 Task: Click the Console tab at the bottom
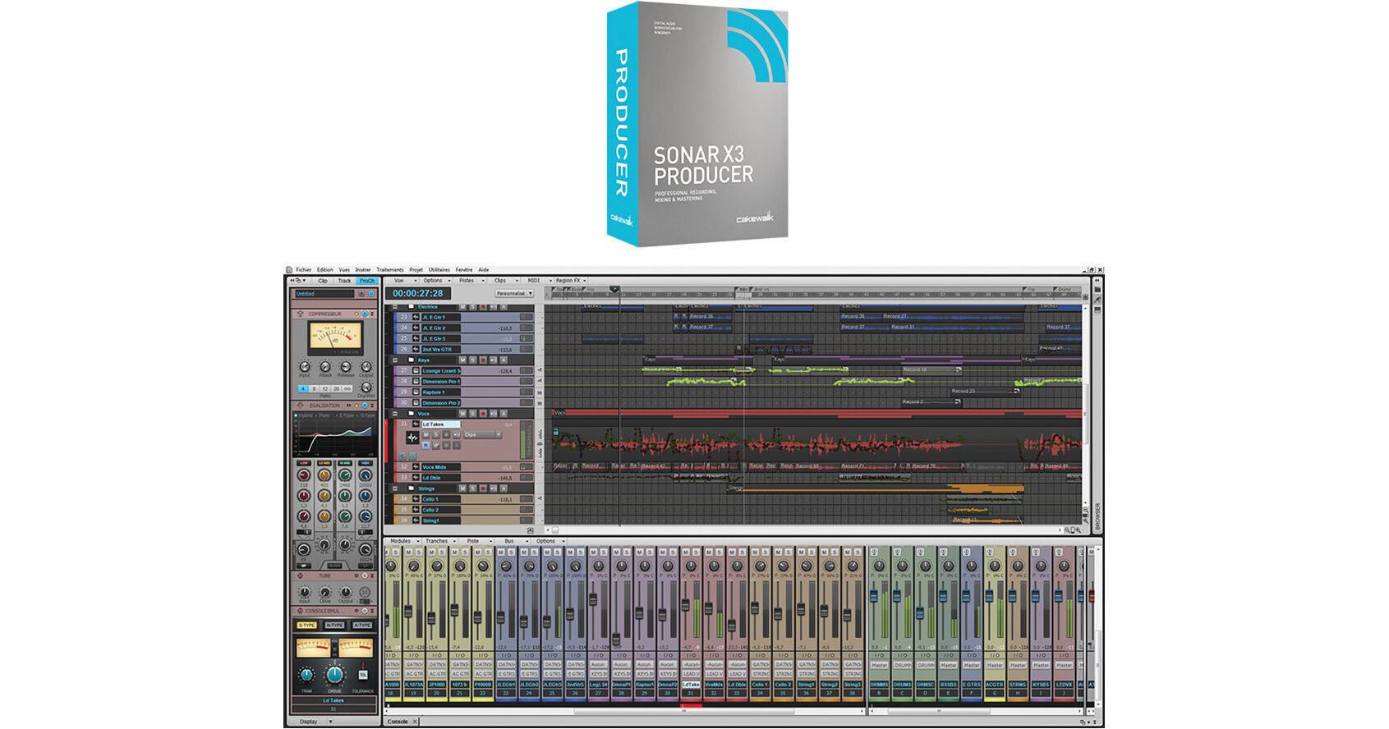click(x=398, y=722)
